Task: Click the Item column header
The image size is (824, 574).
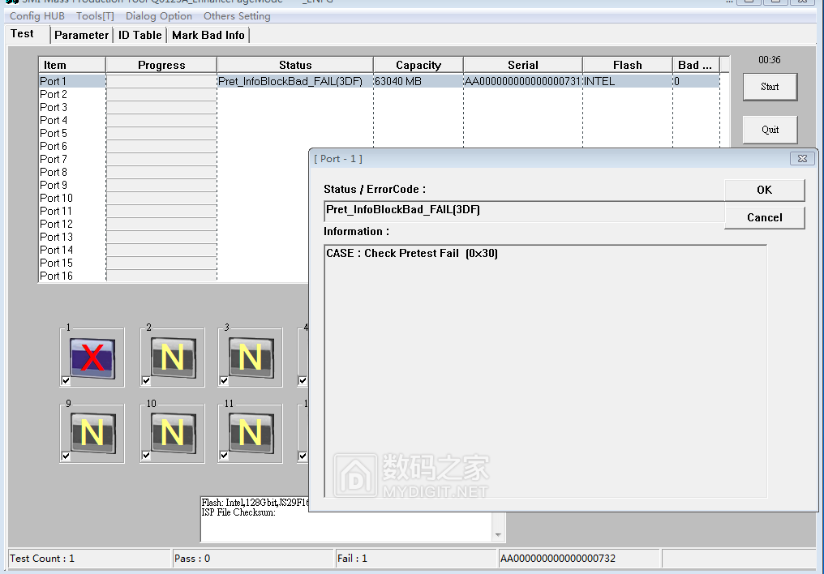Action: click(72, 65)
